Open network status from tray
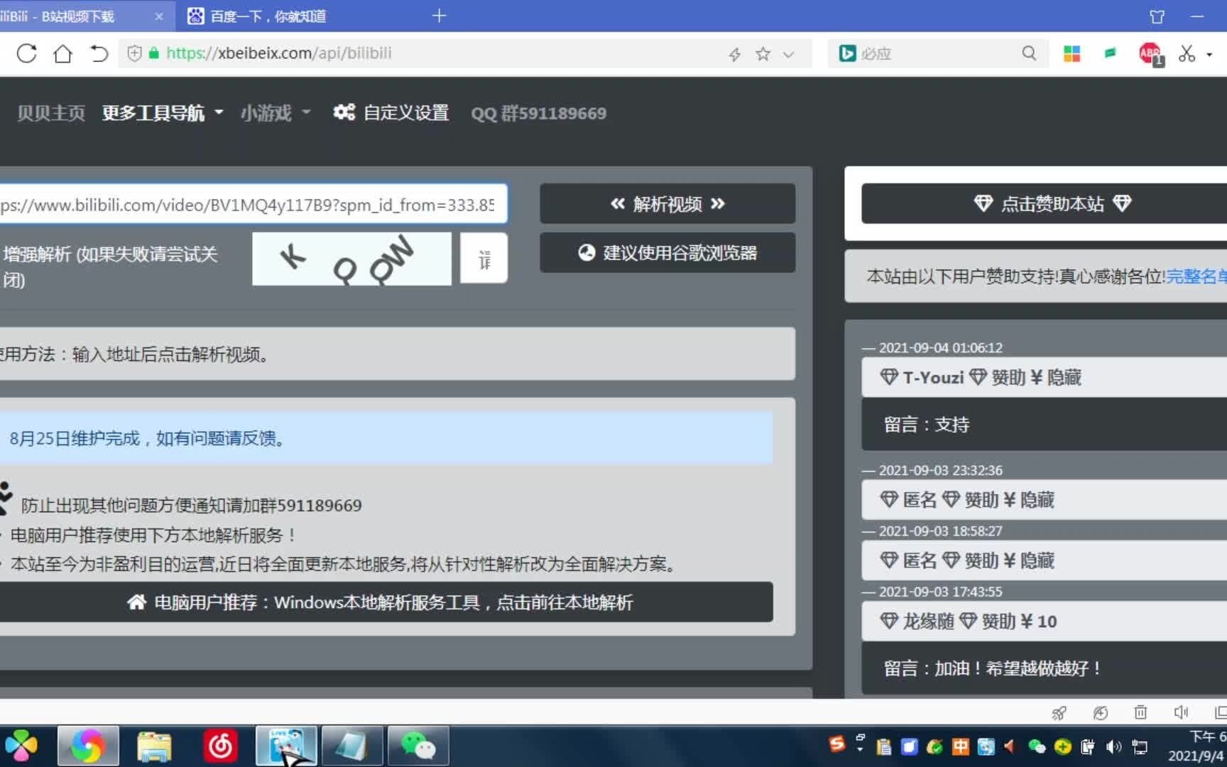 coord(1139,746)
